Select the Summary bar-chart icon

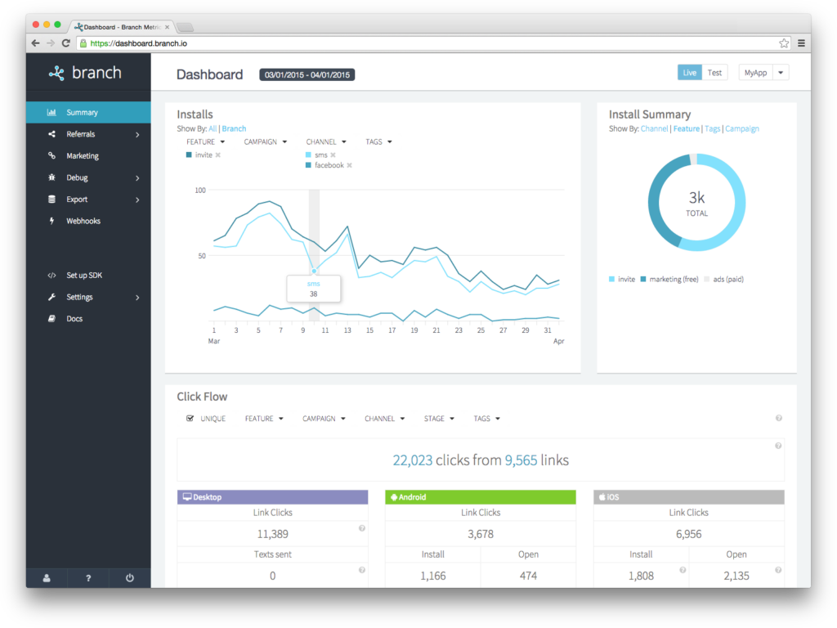click(51, 112)
